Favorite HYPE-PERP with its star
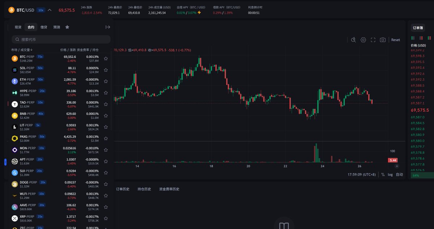 106,93
